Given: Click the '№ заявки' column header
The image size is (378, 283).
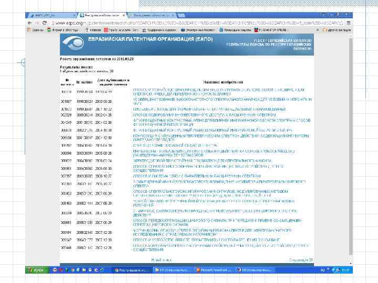Looking at the screenshot, I should tap(85, 82).
